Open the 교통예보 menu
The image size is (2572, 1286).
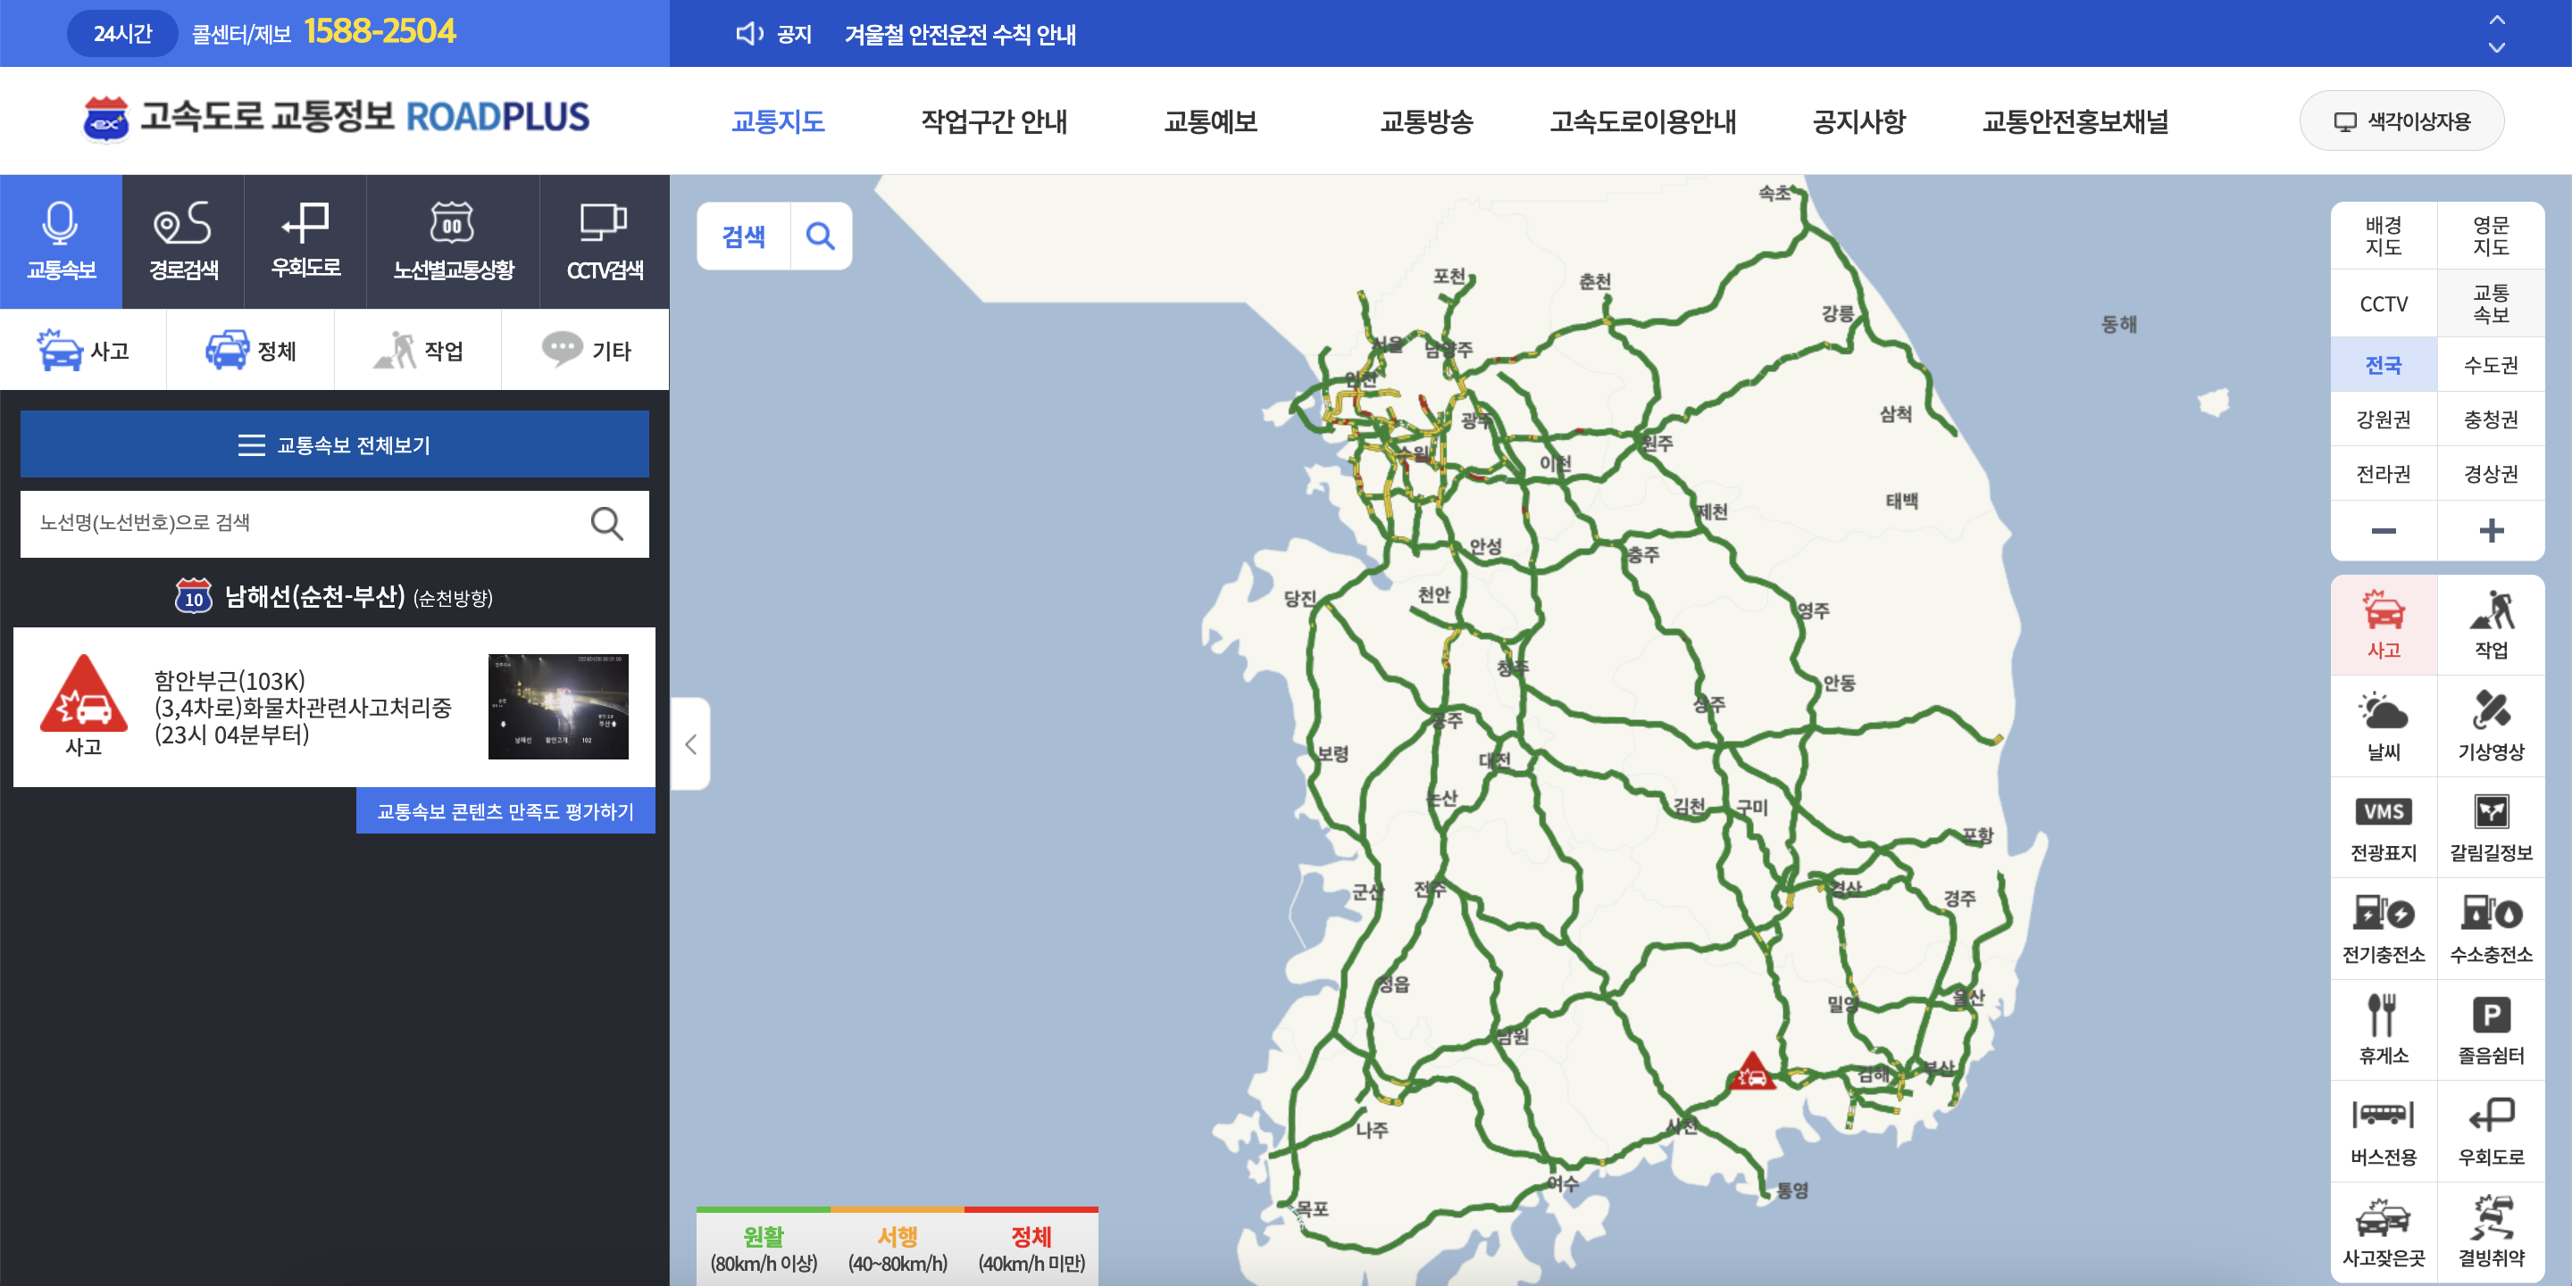(1210, 121)
